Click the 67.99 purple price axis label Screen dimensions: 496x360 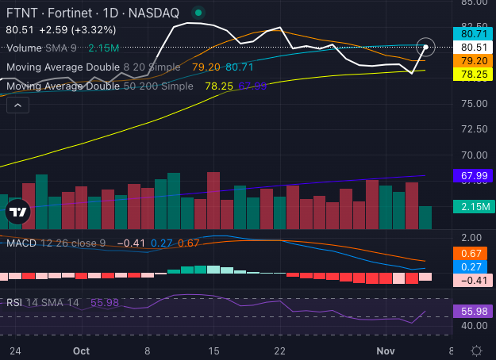click(474, 176)
